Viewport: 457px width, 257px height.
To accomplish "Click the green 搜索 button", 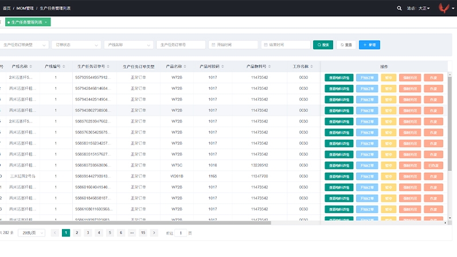I will 323,45.
